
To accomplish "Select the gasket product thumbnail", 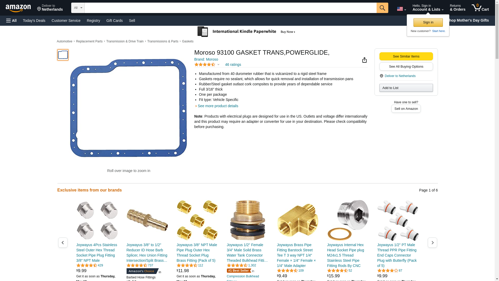I will point(63,55).
